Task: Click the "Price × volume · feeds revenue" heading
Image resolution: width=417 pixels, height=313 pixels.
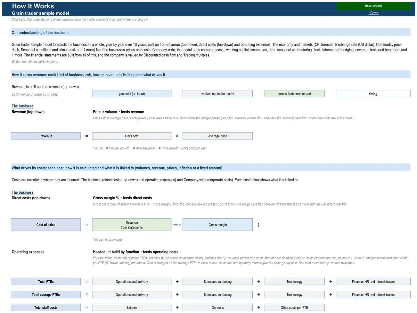Action: click(x=118, y=112)
